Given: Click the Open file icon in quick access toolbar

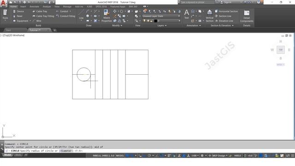Looking at the screenshot, I should click(15, 2).
